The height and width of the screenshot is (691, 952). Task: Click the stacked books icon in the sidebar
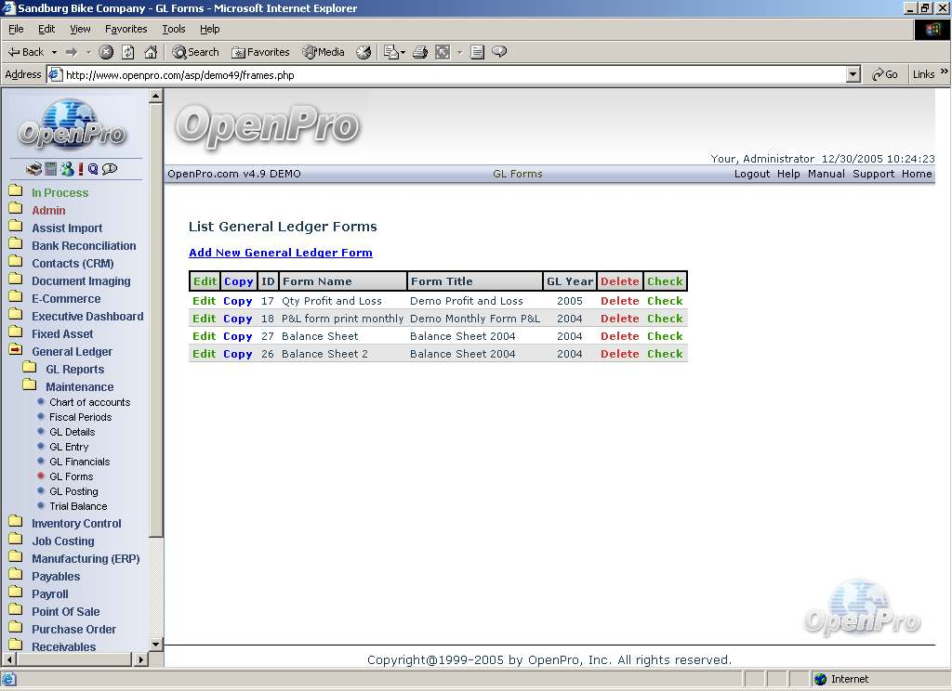pos(33,169)
